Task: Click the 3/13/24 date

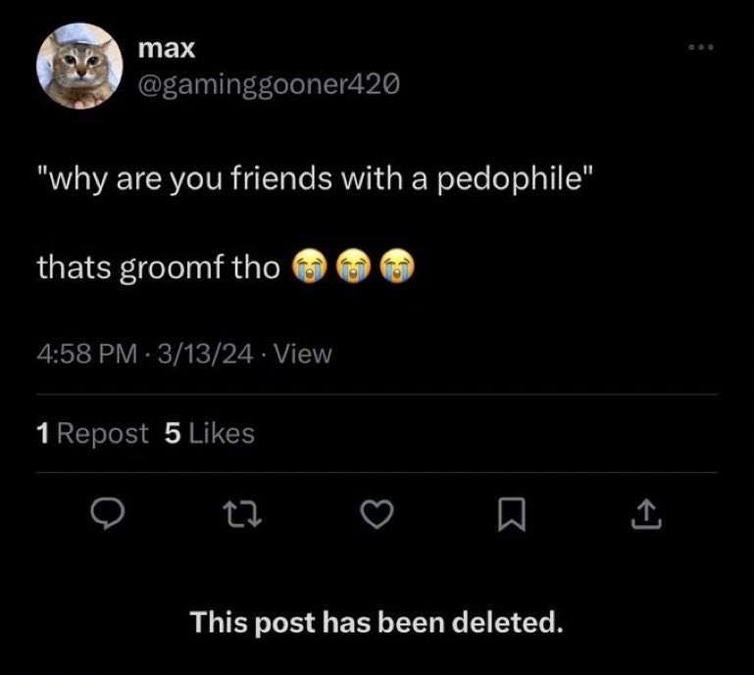Action: coord(205,354)
